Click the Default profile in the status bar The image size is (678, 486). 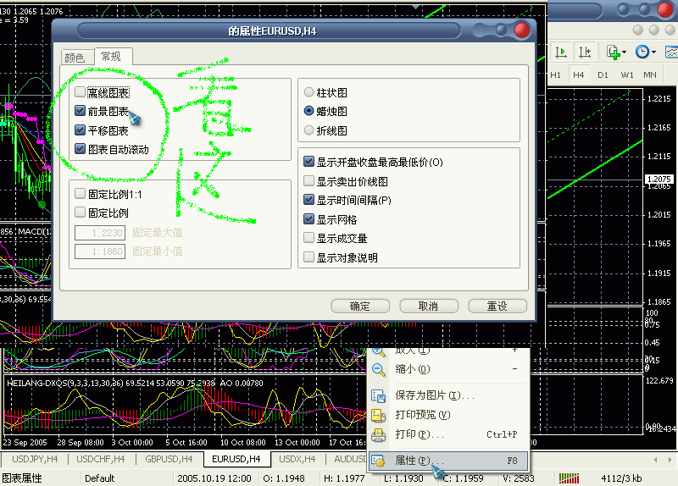[x=99, y=478]
